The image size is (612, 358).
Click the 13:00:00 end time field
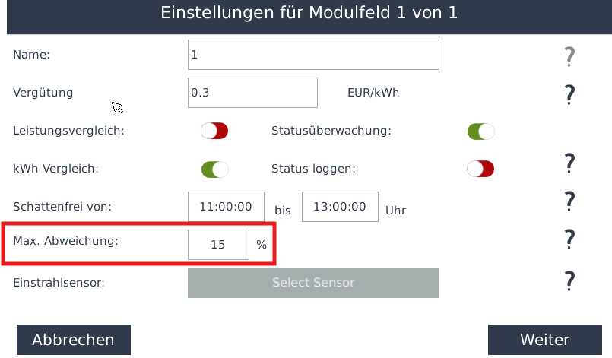(340, 207)
